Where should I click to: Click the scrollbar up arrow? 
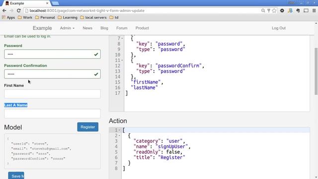point(316,23)
